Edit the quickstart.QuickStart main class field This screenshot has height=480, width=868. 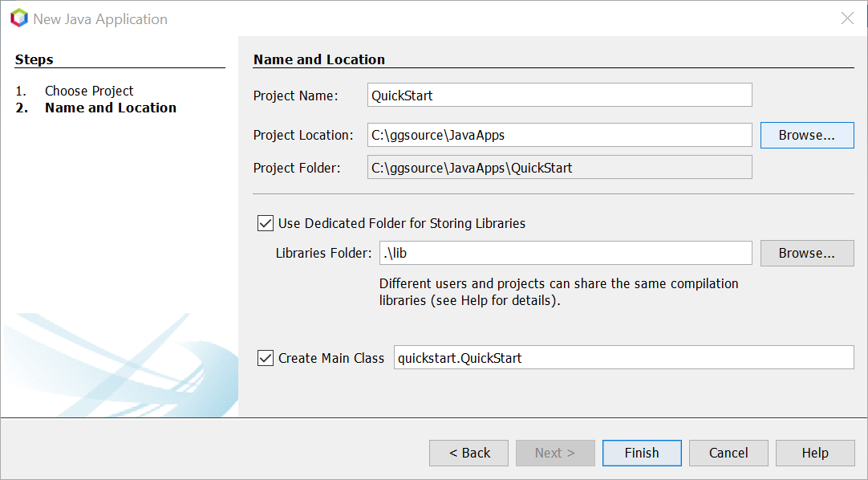[x=623, y=358]
